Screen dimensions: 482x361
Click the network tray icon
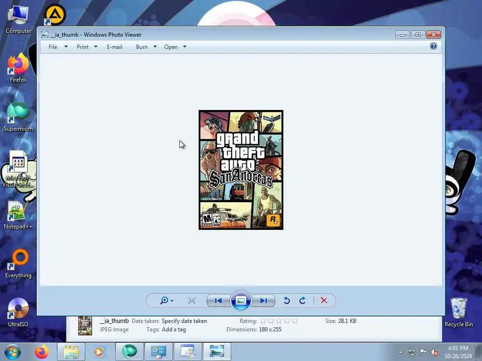click(411, 353)
